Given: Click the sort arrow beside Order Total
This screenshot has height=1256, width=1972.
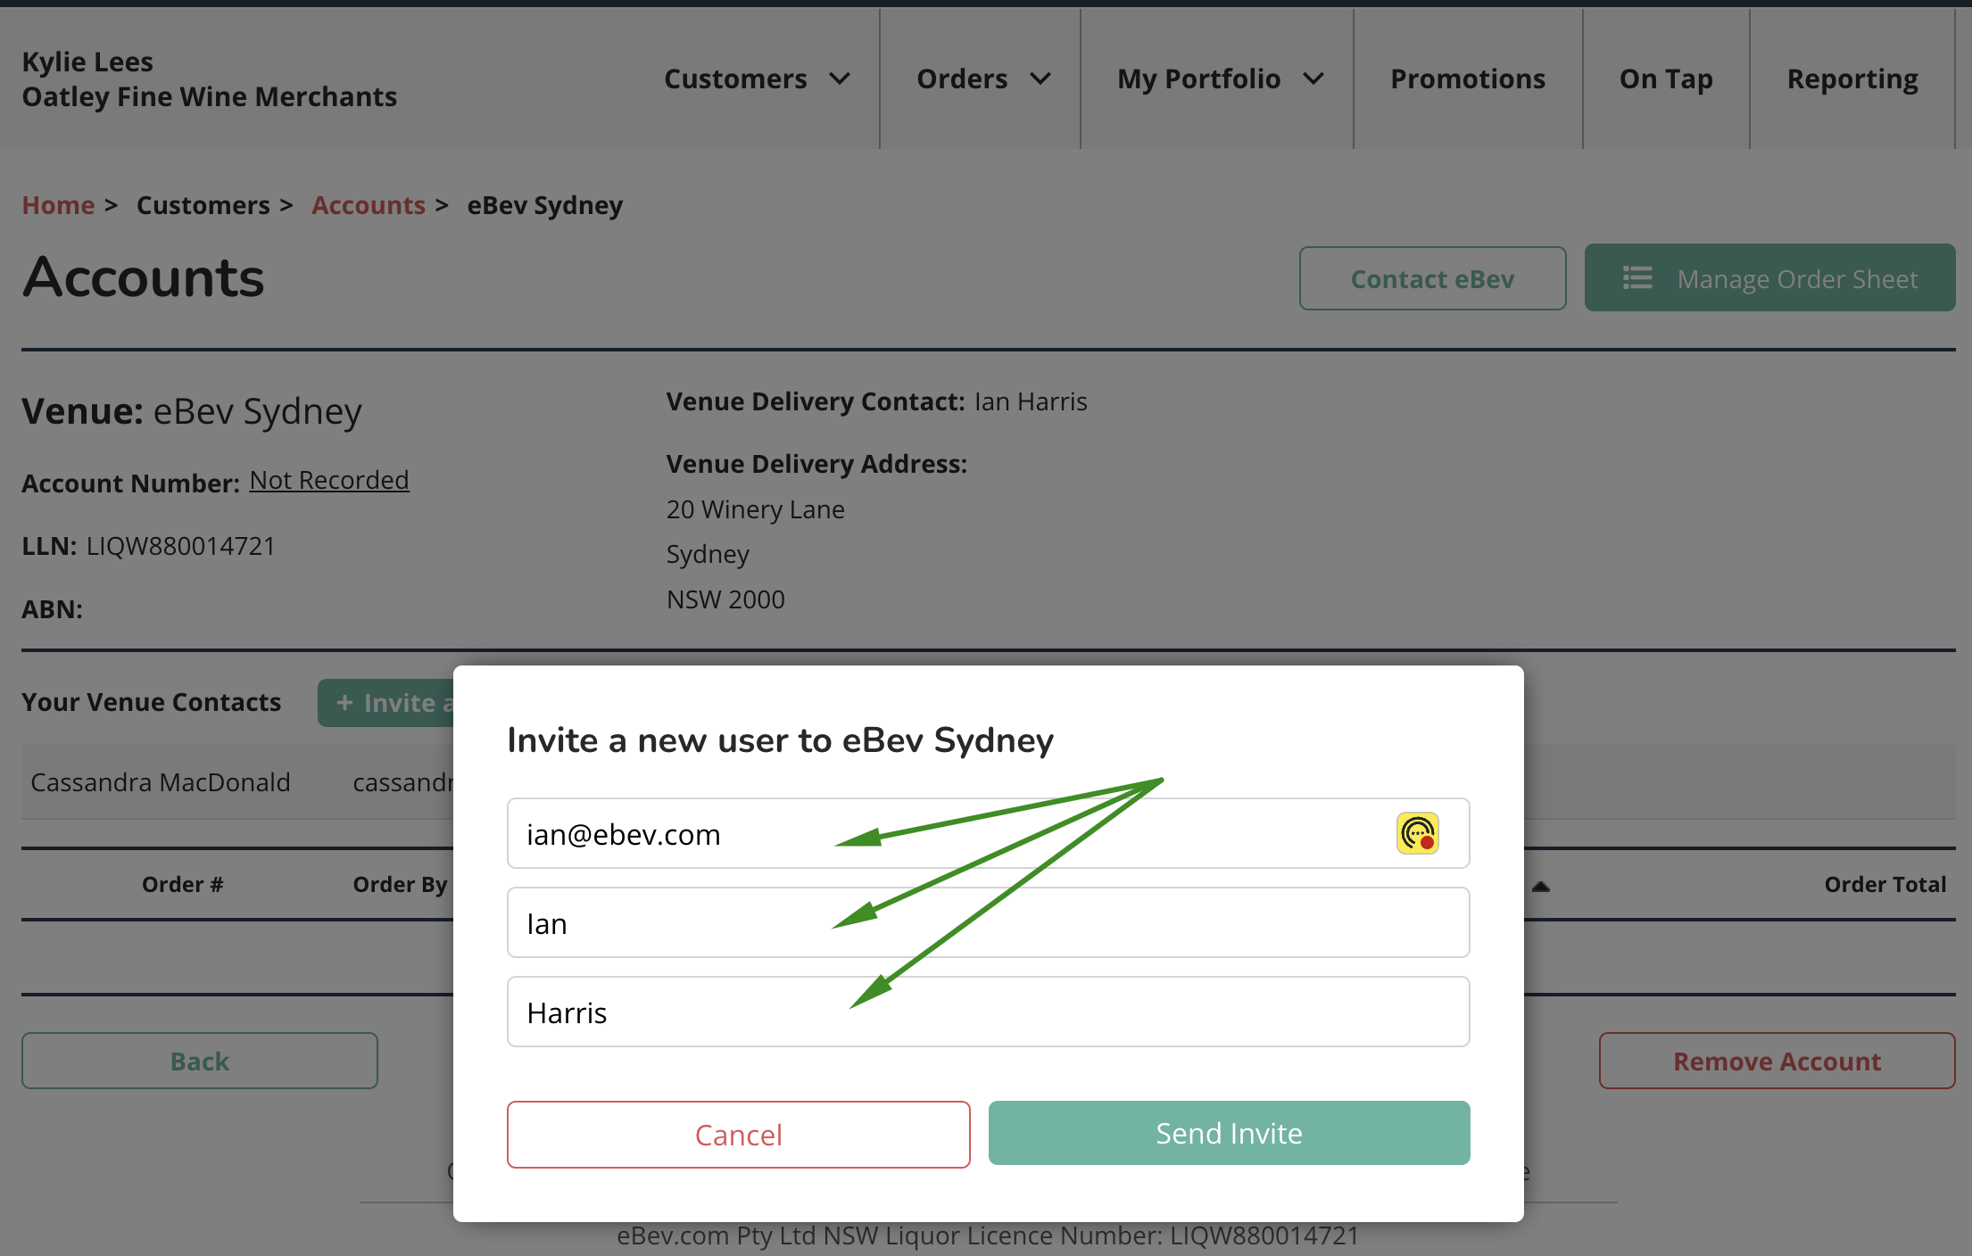Looking at the screenshot, I should click(x=1541, y=886).
